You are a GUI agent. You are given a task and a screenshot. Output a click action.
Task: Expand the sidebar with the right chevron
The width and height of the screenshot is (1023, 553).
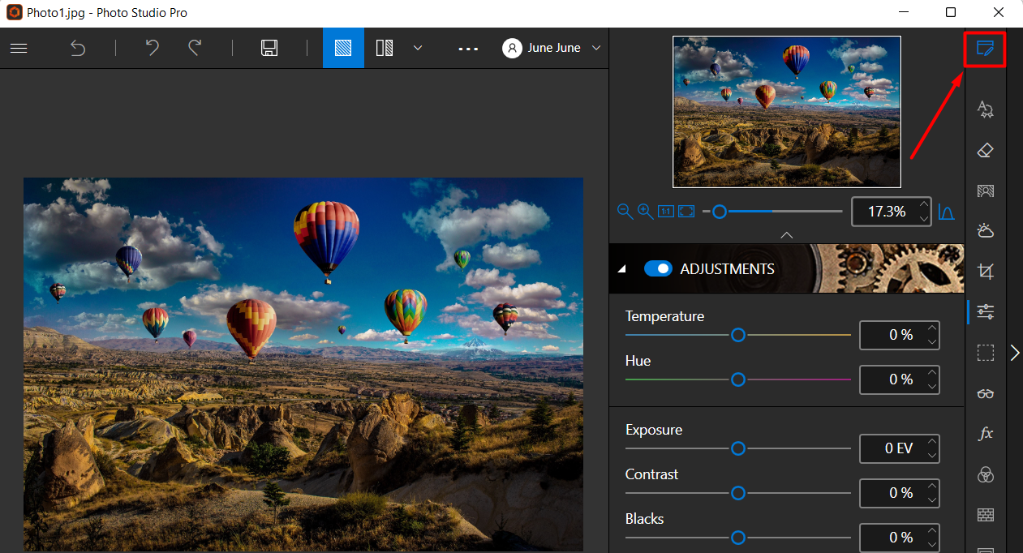pos(1015,353)
